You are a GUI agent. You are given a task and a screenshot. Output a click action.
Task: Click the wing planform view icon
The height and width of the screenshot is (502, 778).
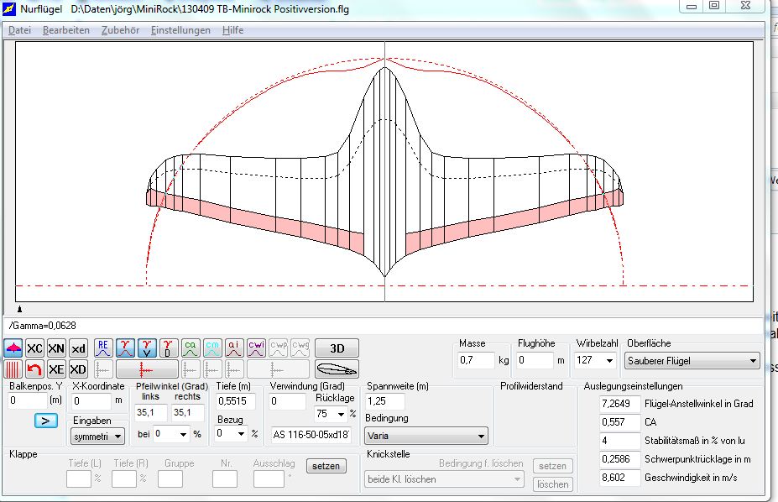(x=13, y=348)
